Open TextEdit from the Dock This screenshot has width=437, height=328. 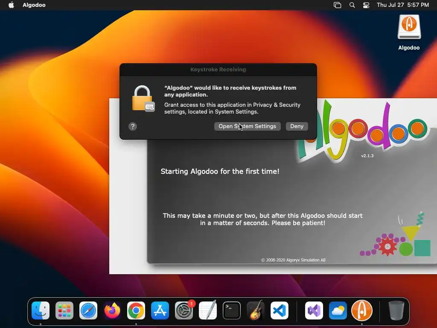click(x=208, y=310)
